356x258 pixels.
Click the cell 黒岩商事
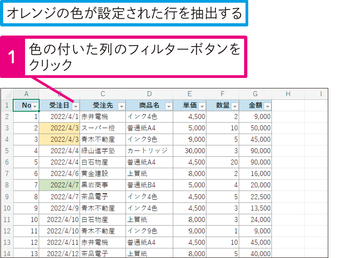[x=103, y=185]
